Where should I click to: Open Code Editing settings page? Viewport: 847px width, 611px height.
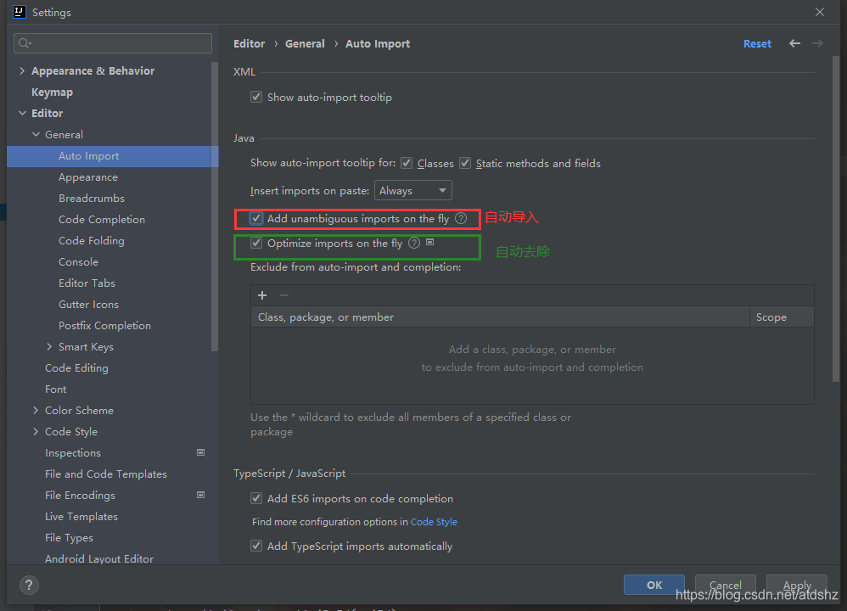click(76, 368)
